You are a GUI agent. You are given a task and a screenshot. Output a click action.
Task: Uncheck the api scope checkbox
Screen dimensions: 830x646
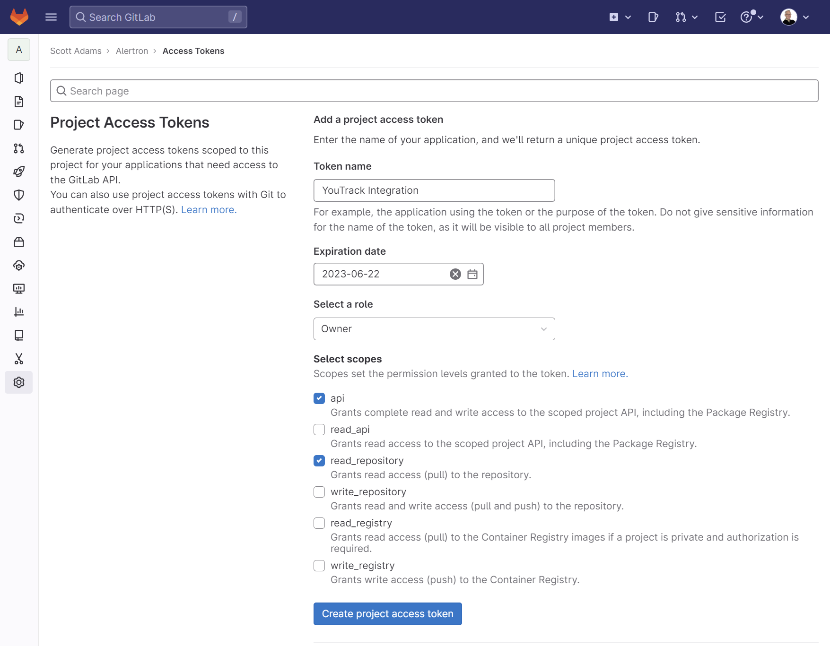pyautogui.click(x=319, y=398)
